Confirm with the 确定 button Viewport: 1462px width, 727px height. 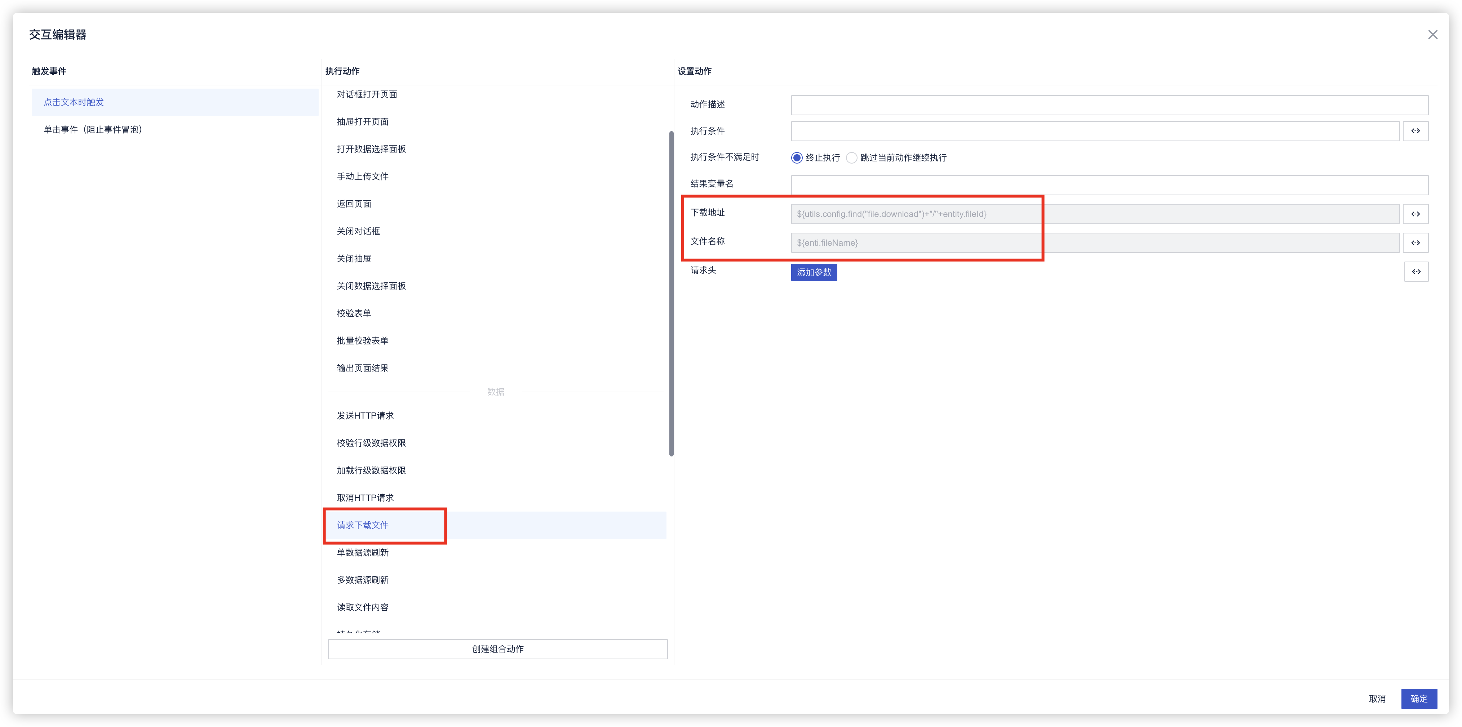(x=1418, y=699)
